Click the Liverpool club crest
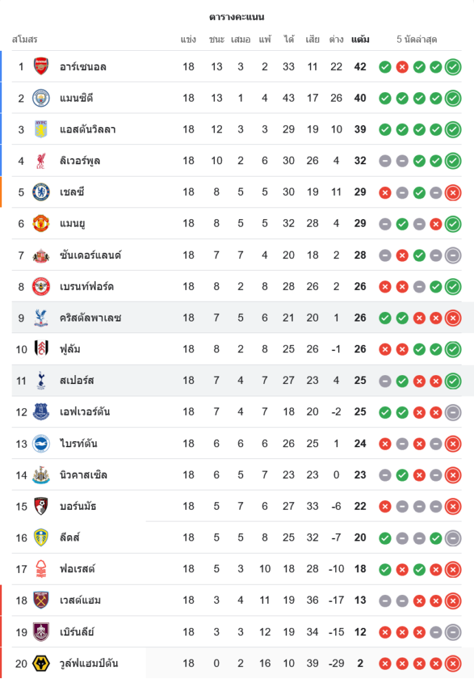 41,161
